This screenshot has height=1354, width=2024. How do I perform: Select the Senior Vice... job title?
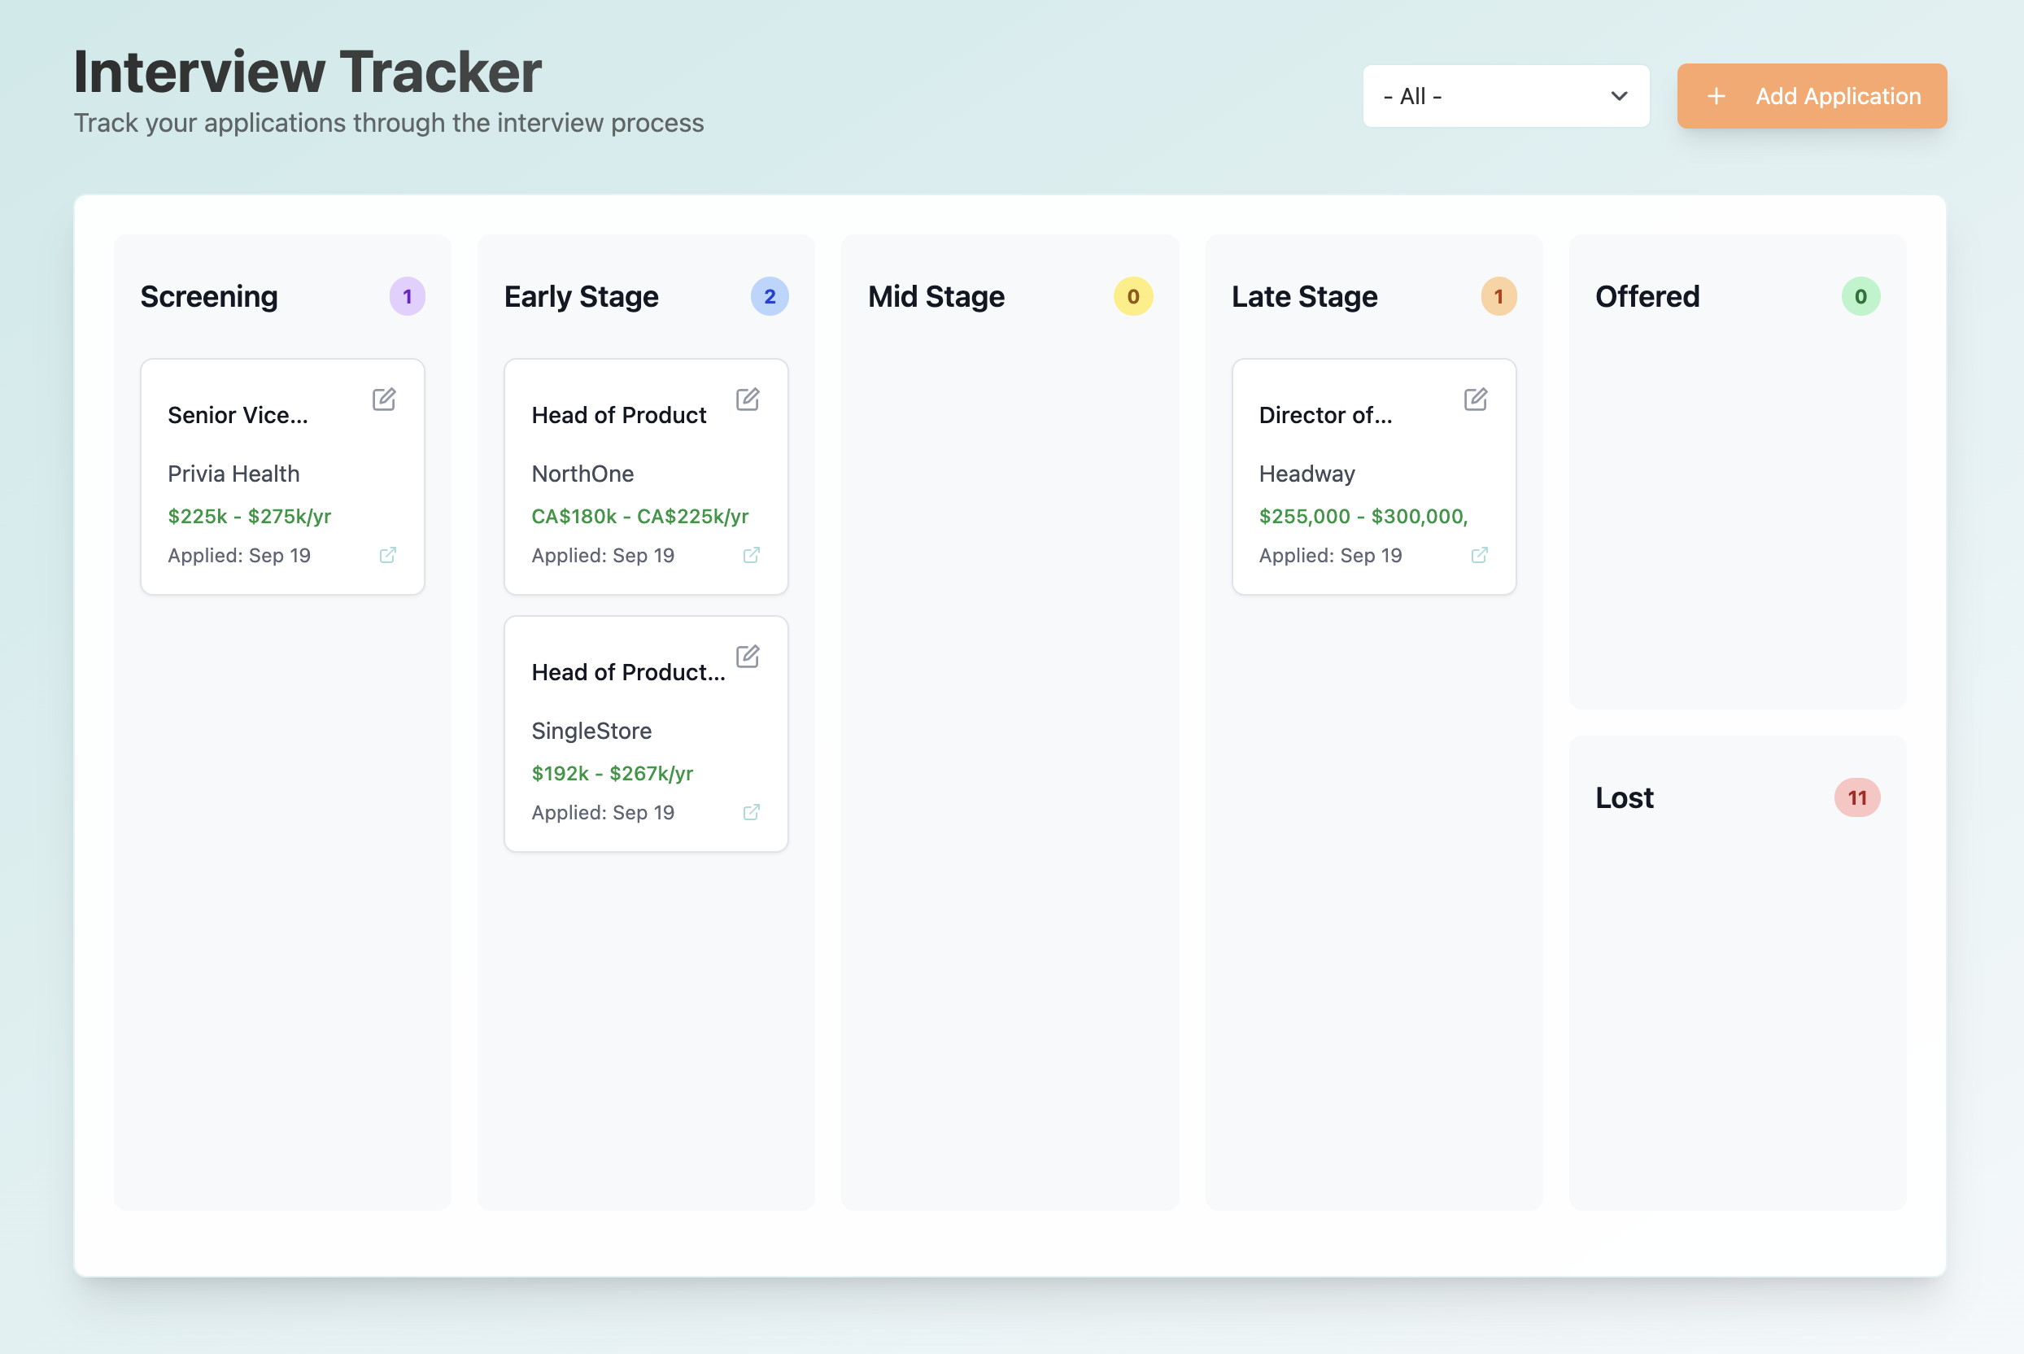point(238,415)
